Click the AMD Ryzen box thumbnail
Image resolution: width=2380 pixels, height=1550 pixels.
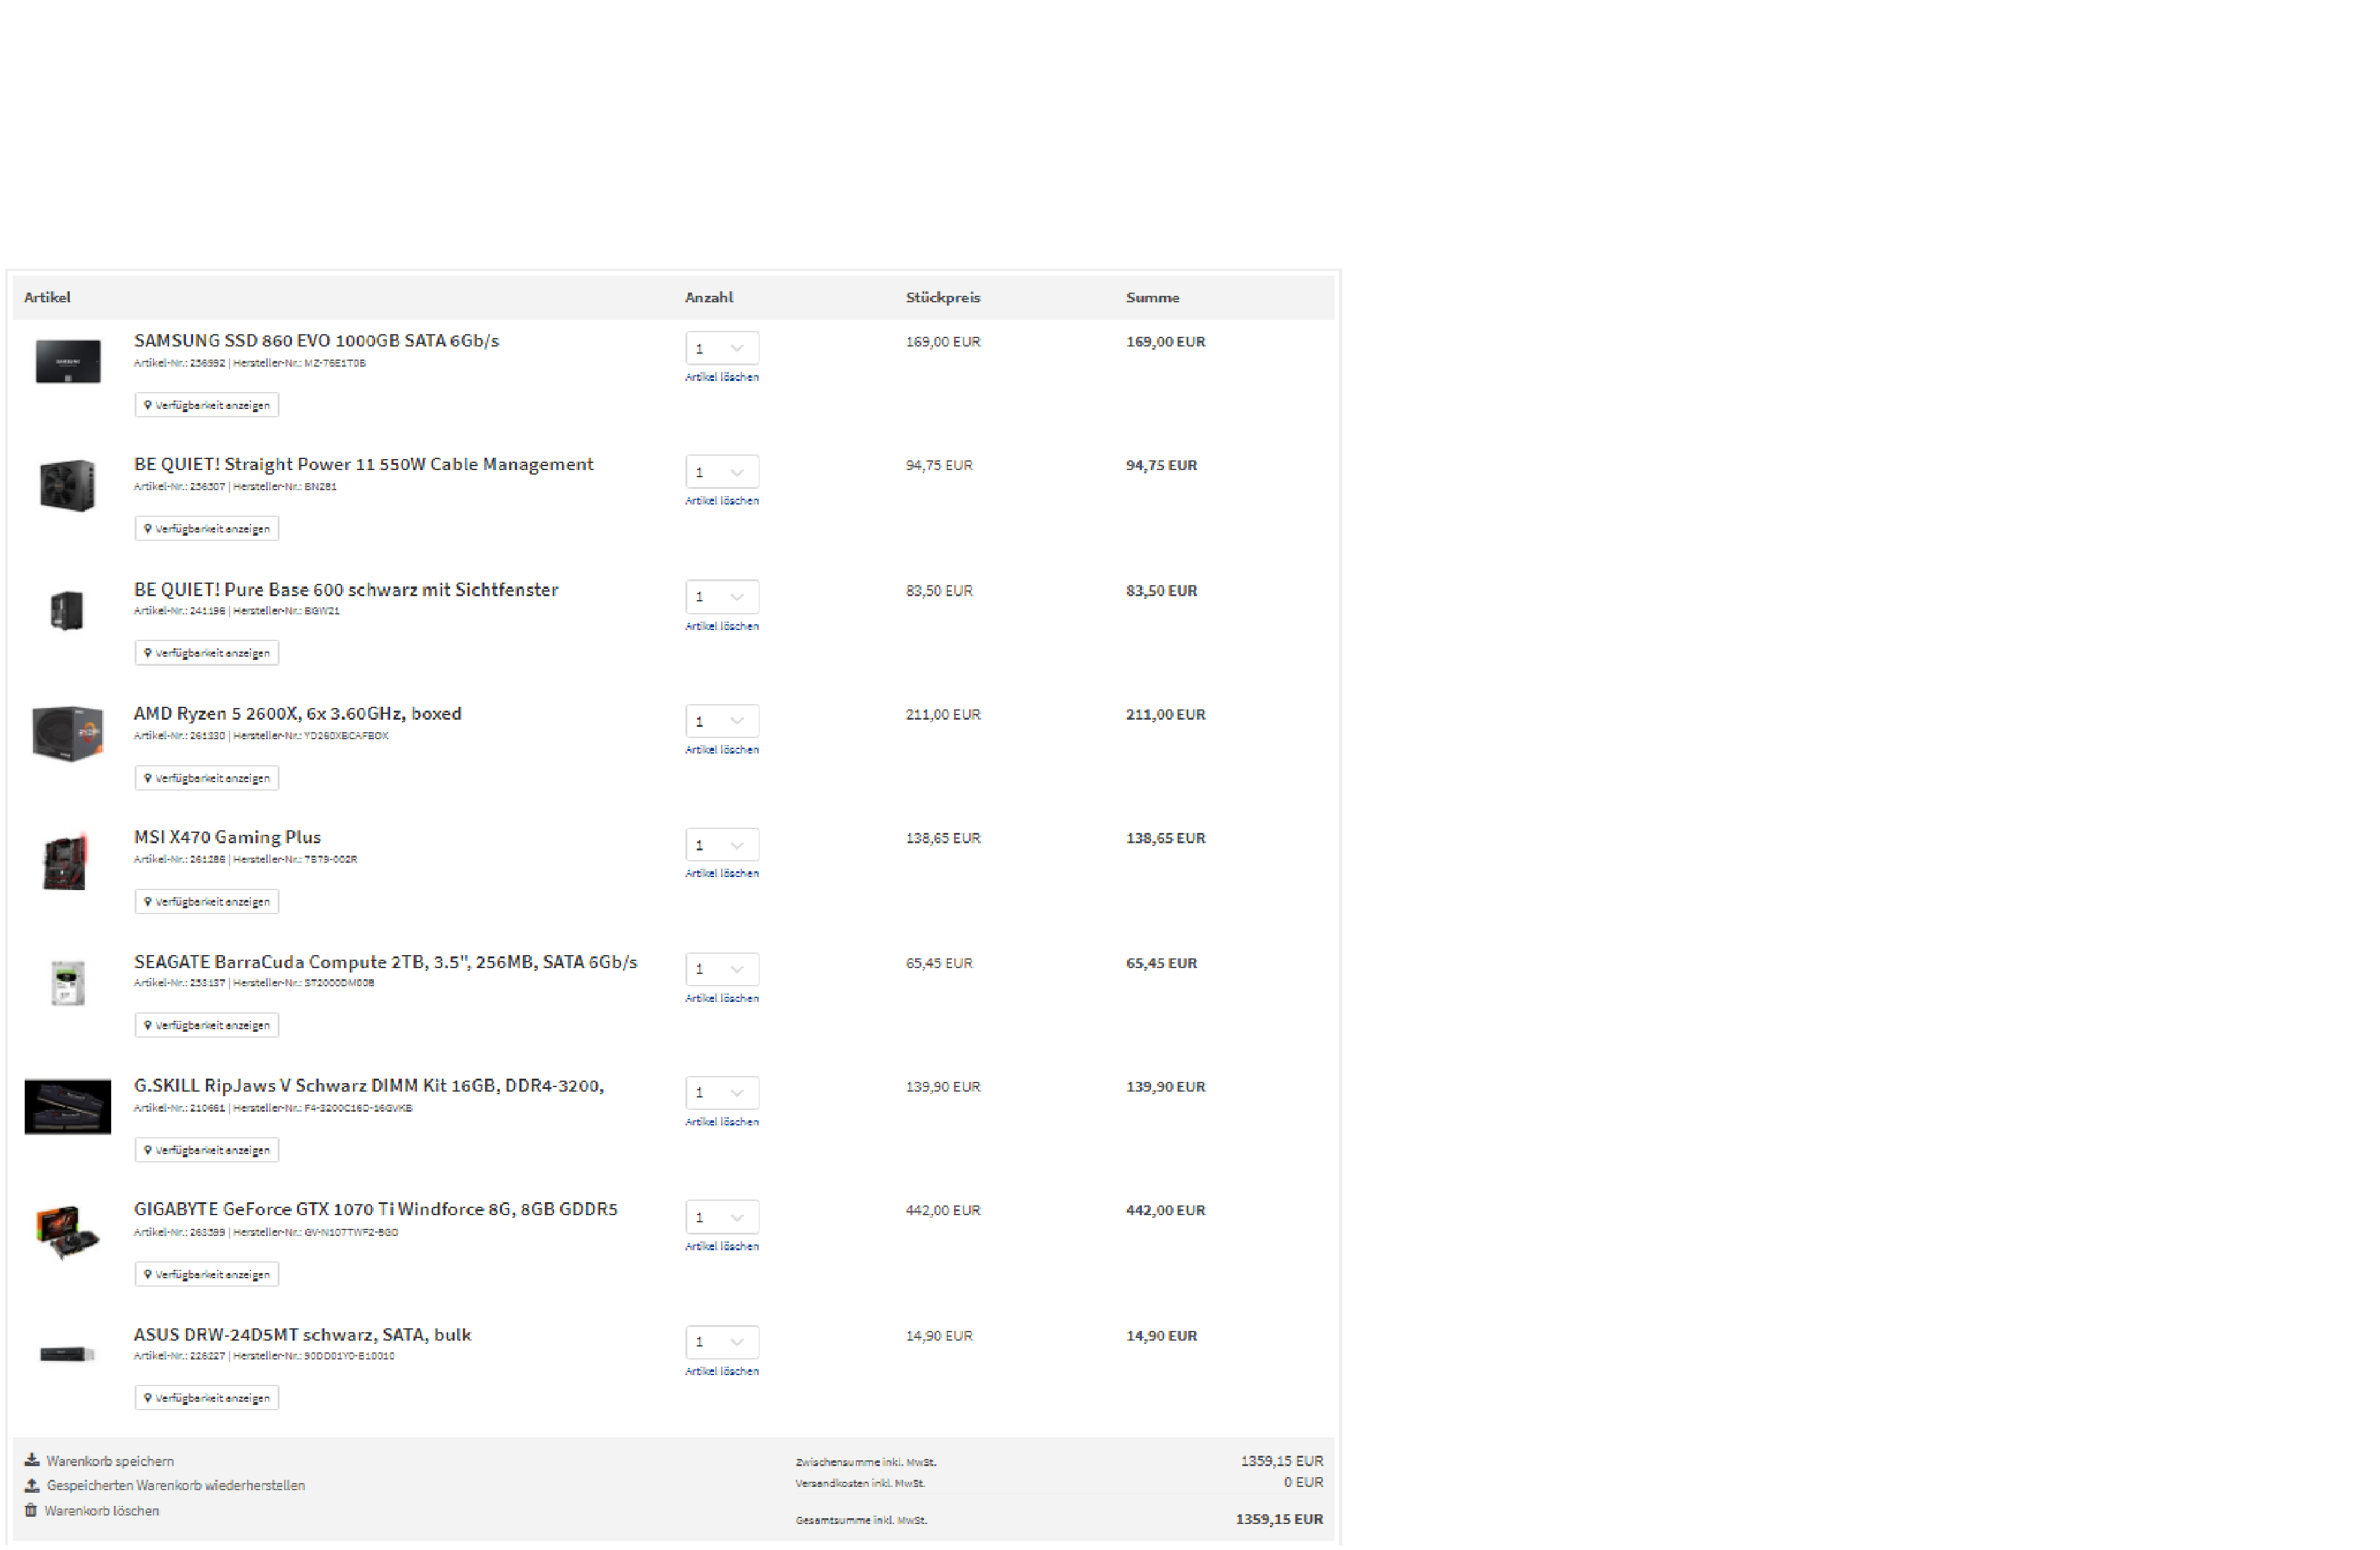coord(67,733)
